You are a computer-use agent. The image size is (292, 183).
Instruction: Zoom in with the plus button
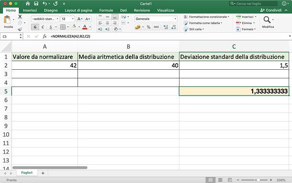pyautogui.click(x=271, y=180)
